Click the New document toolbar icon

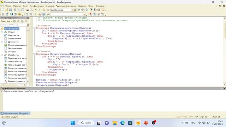click(3, 10)
